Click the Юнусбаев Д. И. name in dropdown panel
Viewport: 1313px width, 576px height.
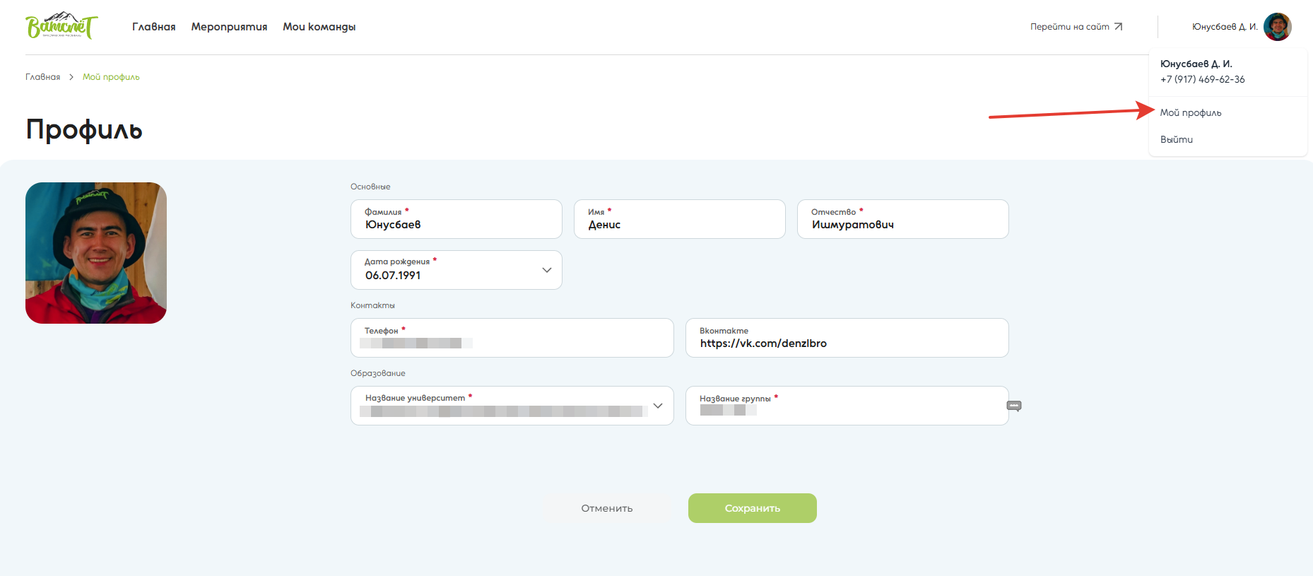point(1196,64)
